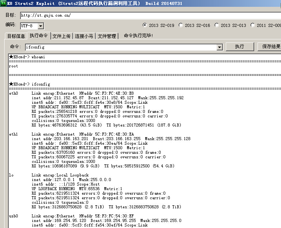Click the RX bytes:3126883750628 line

tap(106, 207)
